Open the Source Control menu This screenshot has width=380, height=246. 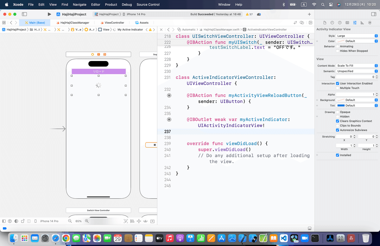coord(148,4)
